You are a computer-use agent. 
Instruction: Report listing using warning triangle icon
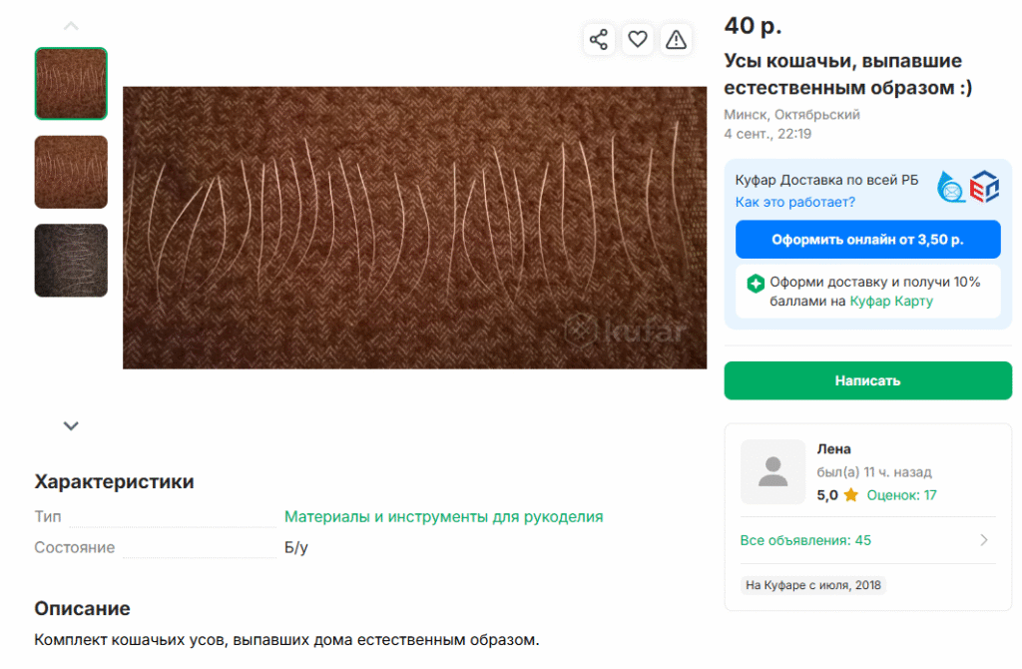click(x=676, y=40)
